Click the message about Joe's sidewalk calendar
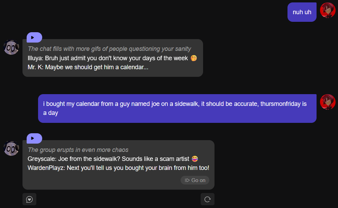338x208 pixels. 177,108
